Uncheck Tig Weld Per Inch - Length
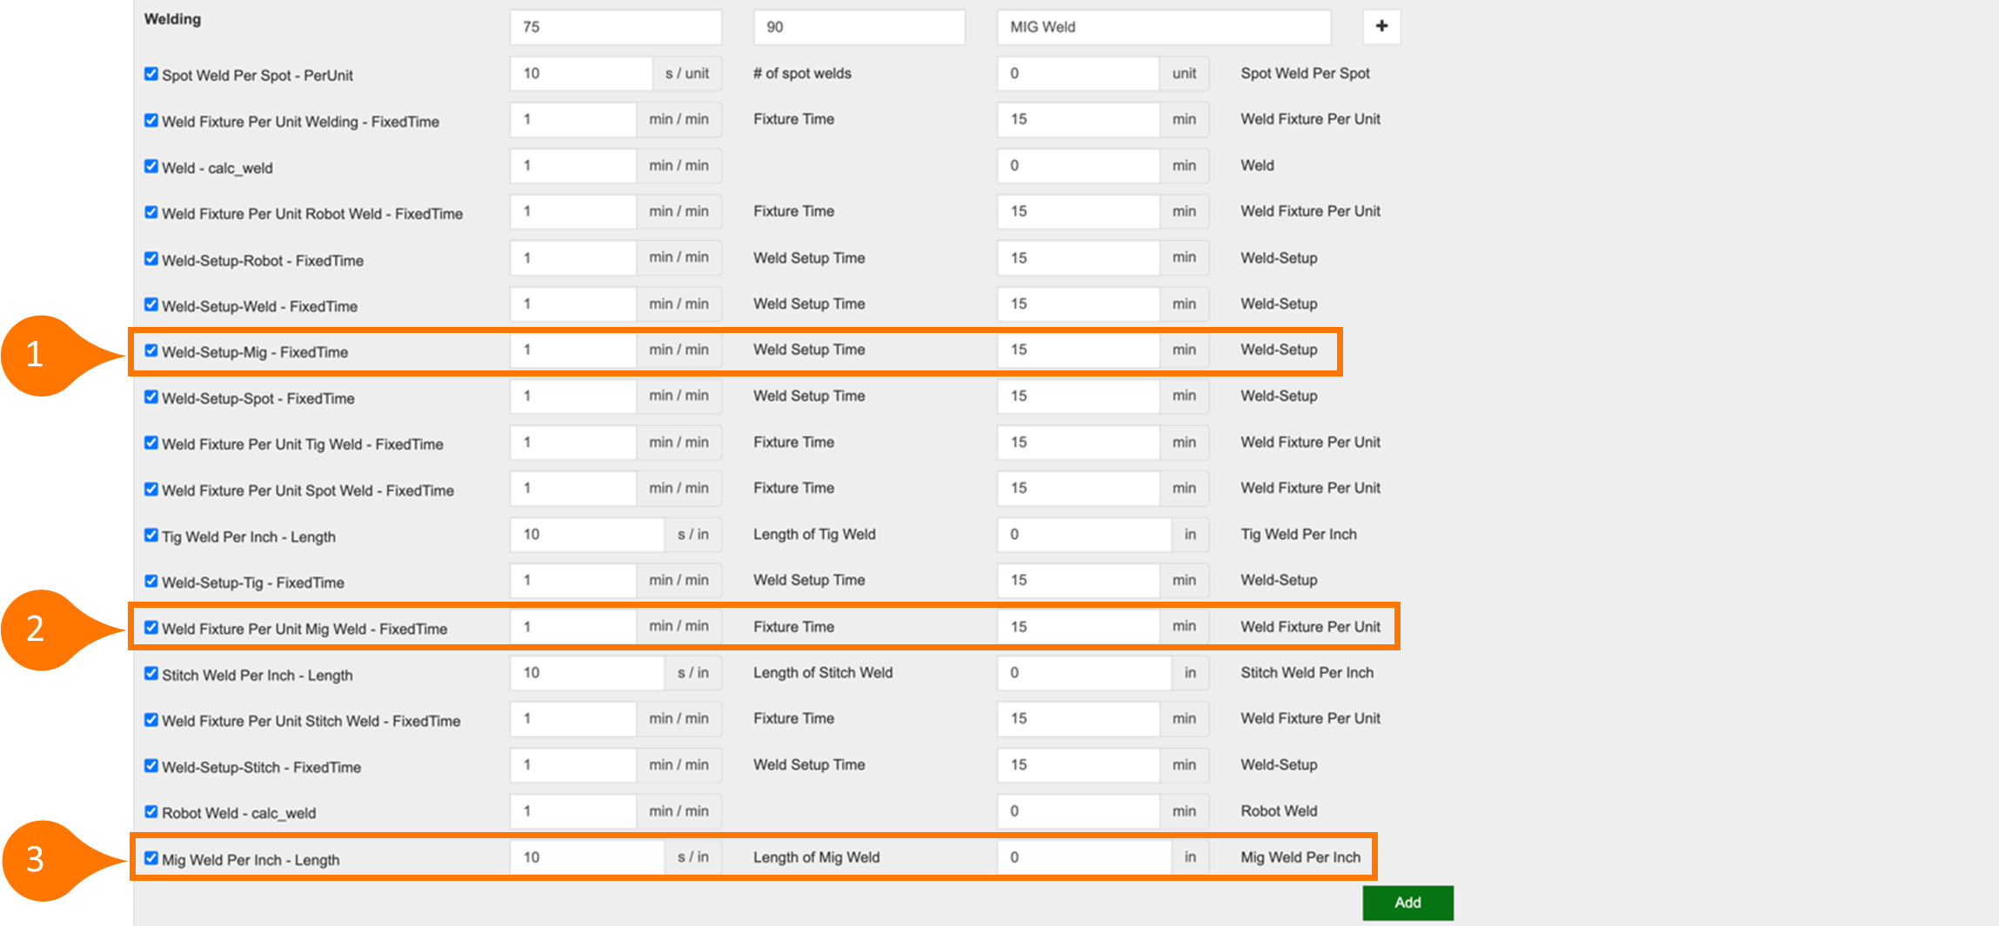The width and height of the screenshot is (1999, 926). [x=151, y=535]
